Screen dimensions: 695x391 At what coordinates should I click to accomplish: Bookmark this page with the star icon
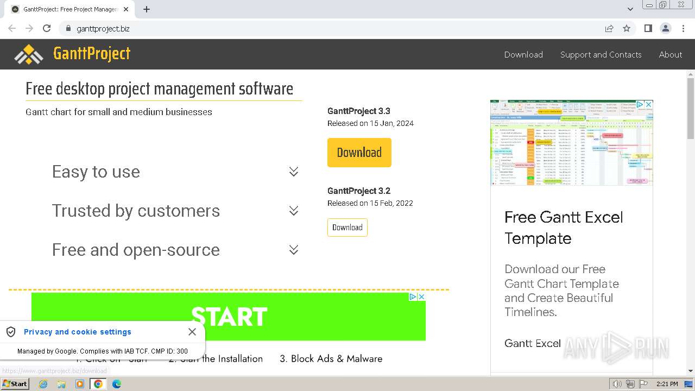tap(627, 28)
